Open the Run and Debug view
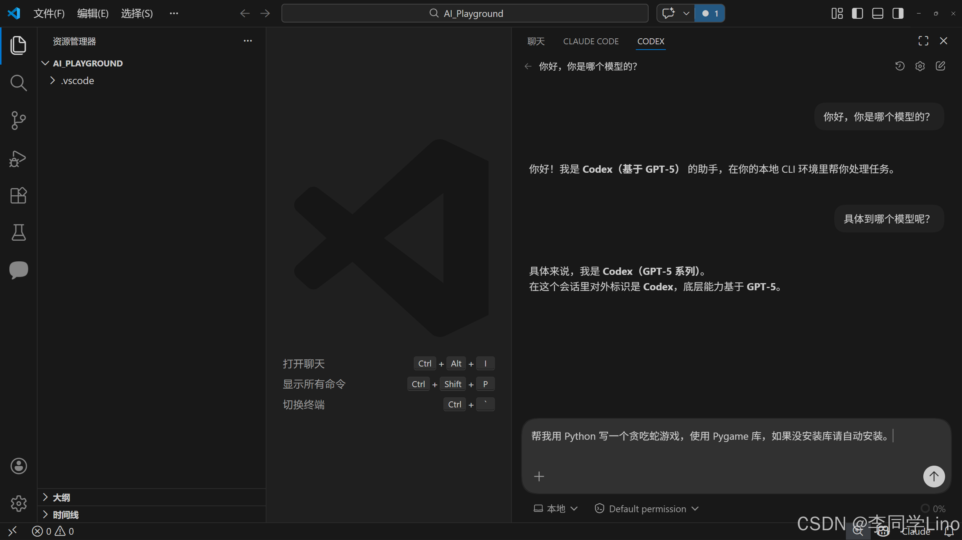Viewport: 962px width, 540px height. [18, 158]
